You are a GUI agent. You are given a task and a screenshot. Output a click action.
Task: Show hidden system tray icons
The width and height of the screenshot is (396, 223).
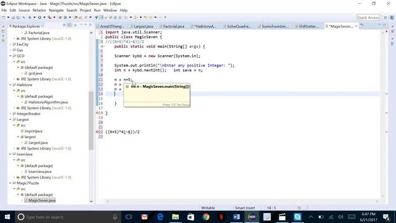pyautogui.click(x=311, y=217)
